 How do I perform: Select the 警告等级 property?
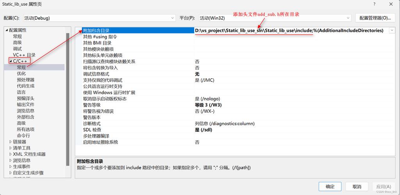coord(92,105)
